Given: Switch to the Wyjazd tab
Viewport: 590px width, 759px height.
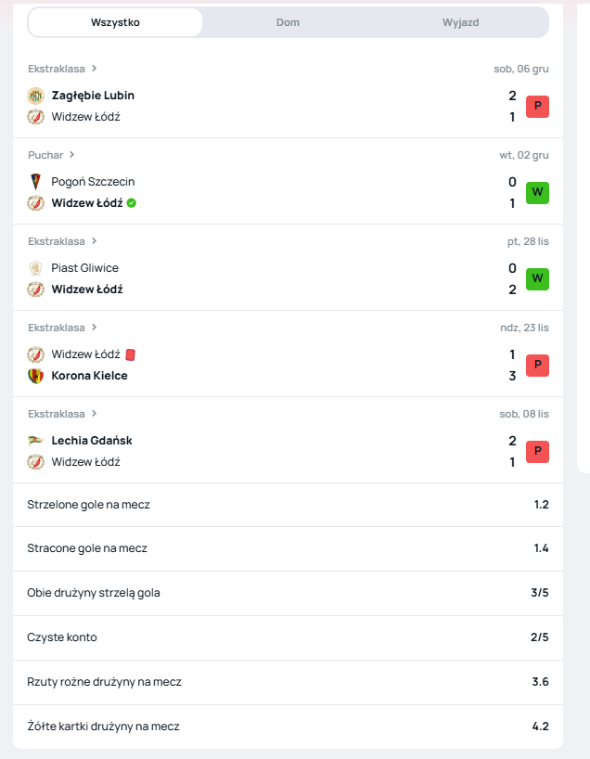Looking at the screenshot, I should [460, 22].
